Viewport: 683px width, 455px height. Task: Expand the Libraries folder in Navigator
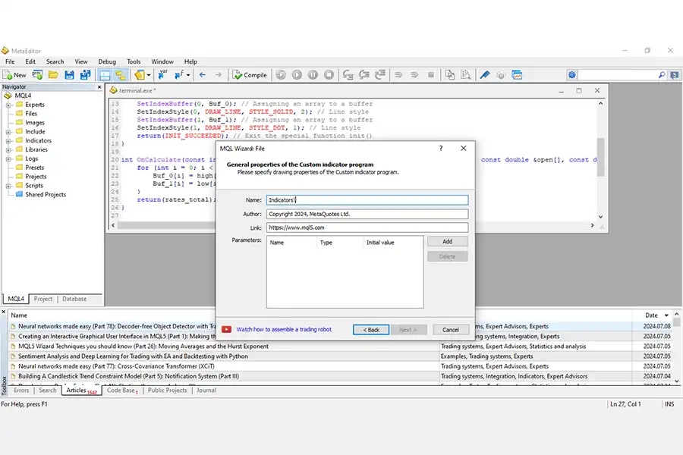coord(8,150)
